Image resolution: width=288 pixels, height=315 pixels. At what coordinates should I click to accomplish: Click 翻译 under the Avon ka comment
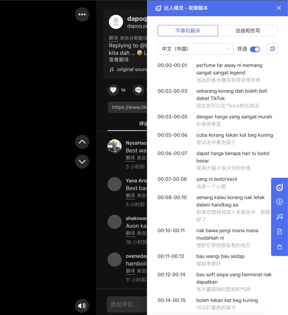click(x=130, y=233)
